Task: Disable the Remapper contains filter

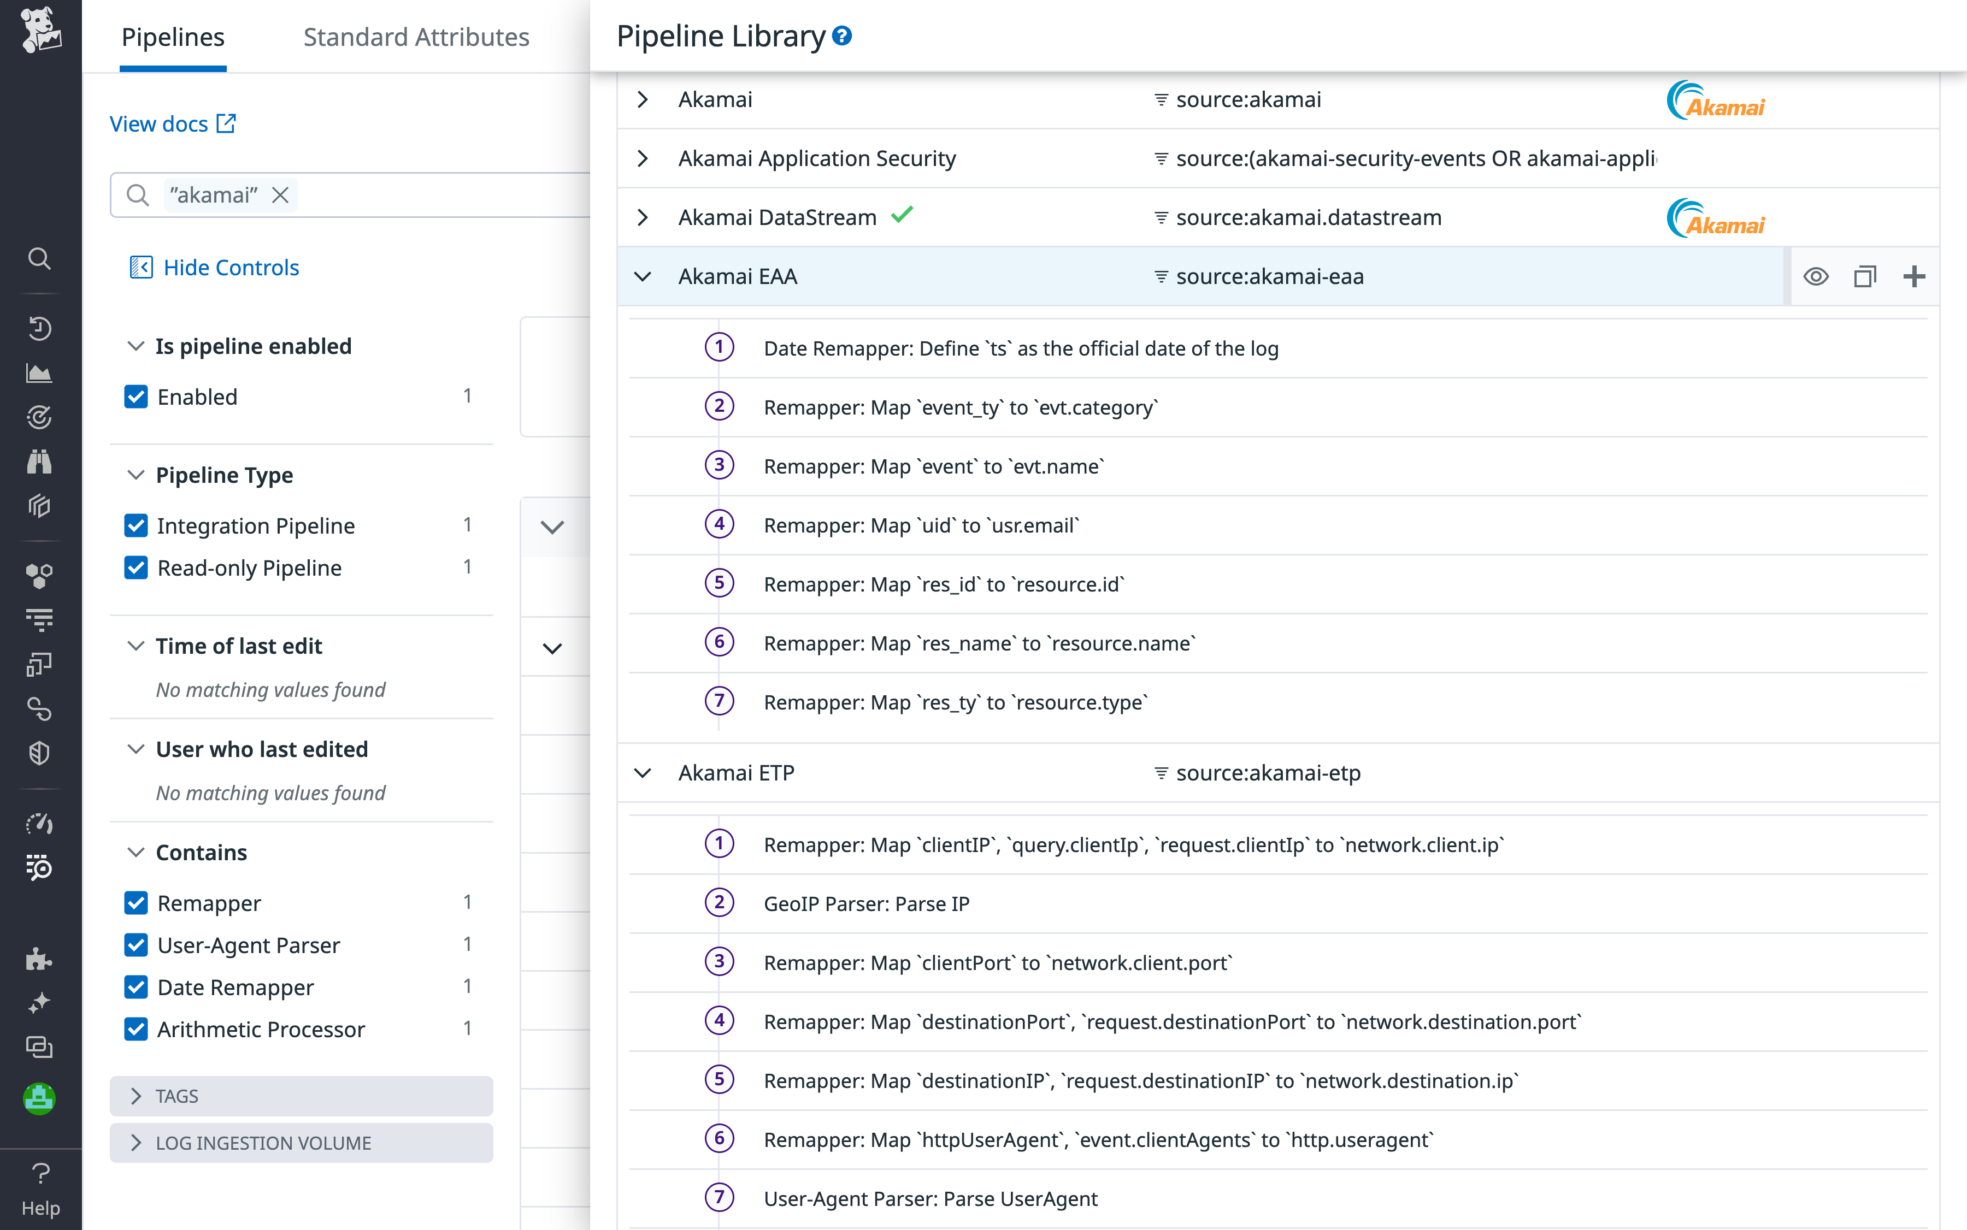Action: click(x=136, y=903)
